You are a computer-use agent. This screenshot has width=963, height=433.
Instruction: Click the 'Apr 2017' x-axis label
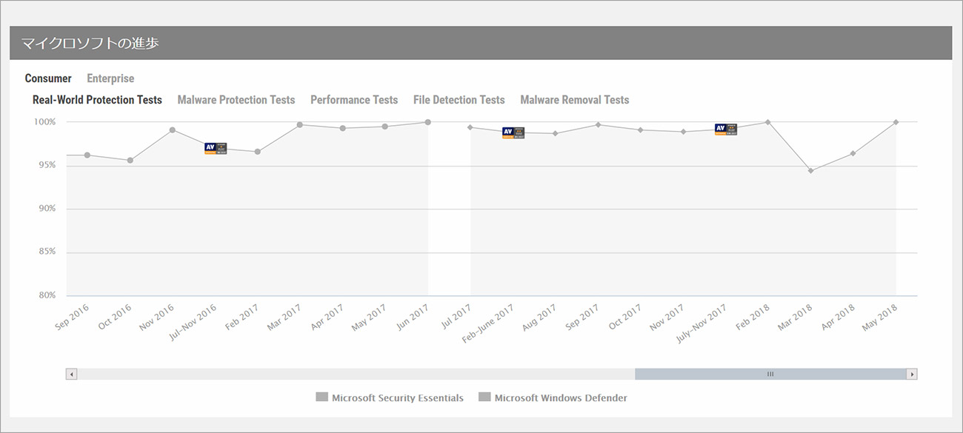(x=327, y=317)
